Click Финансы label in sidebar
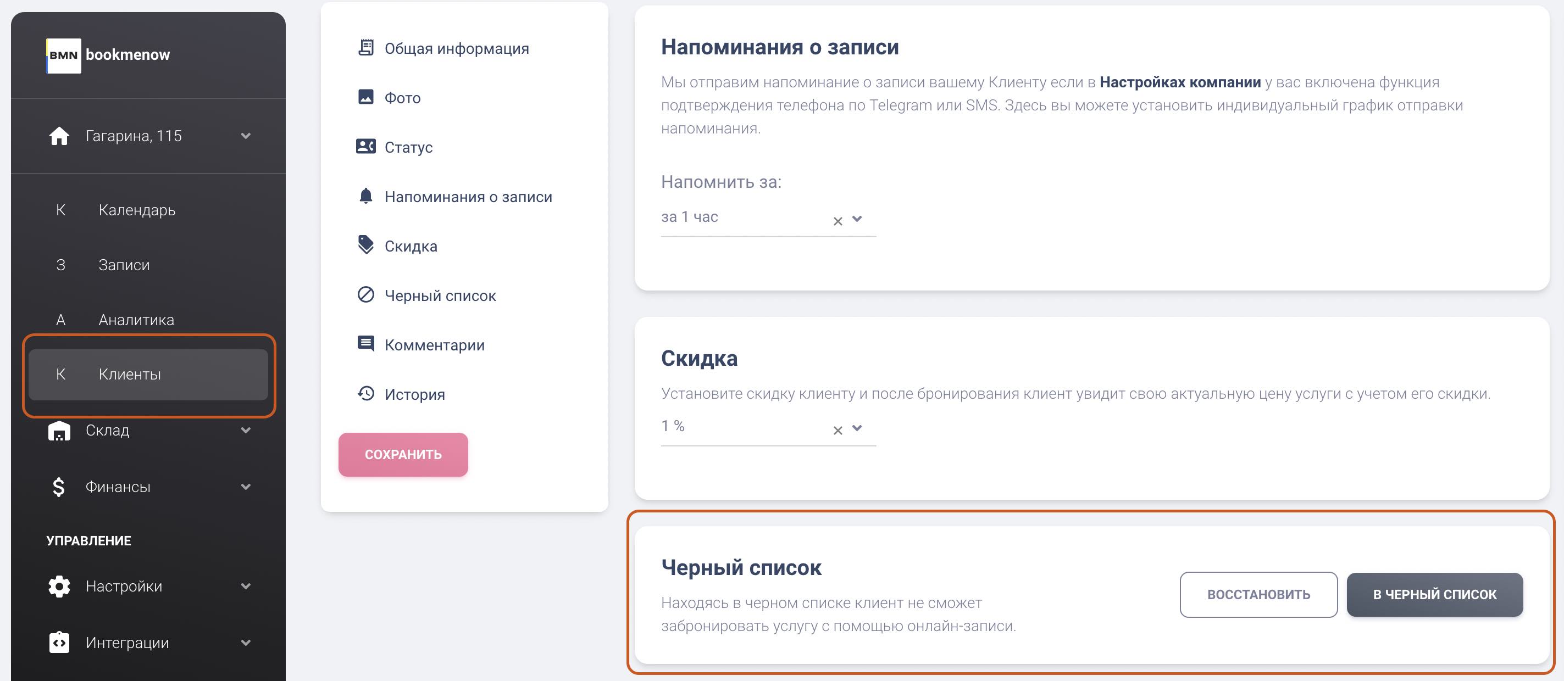Screen dimensions: 1564x681 tap(118, 487)
